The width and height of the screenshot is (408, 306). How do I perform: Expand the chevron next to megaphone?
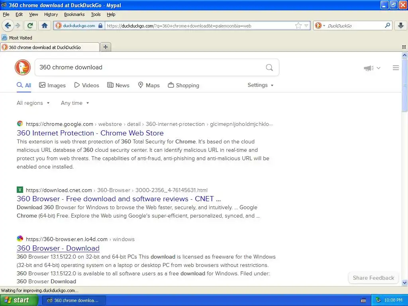click(379, 68)
